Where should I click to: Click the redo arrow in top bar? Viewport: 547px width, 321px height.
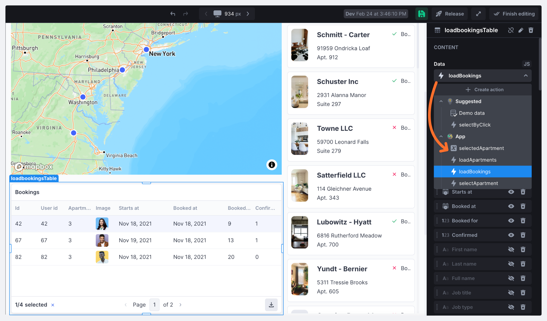[185, 14]
